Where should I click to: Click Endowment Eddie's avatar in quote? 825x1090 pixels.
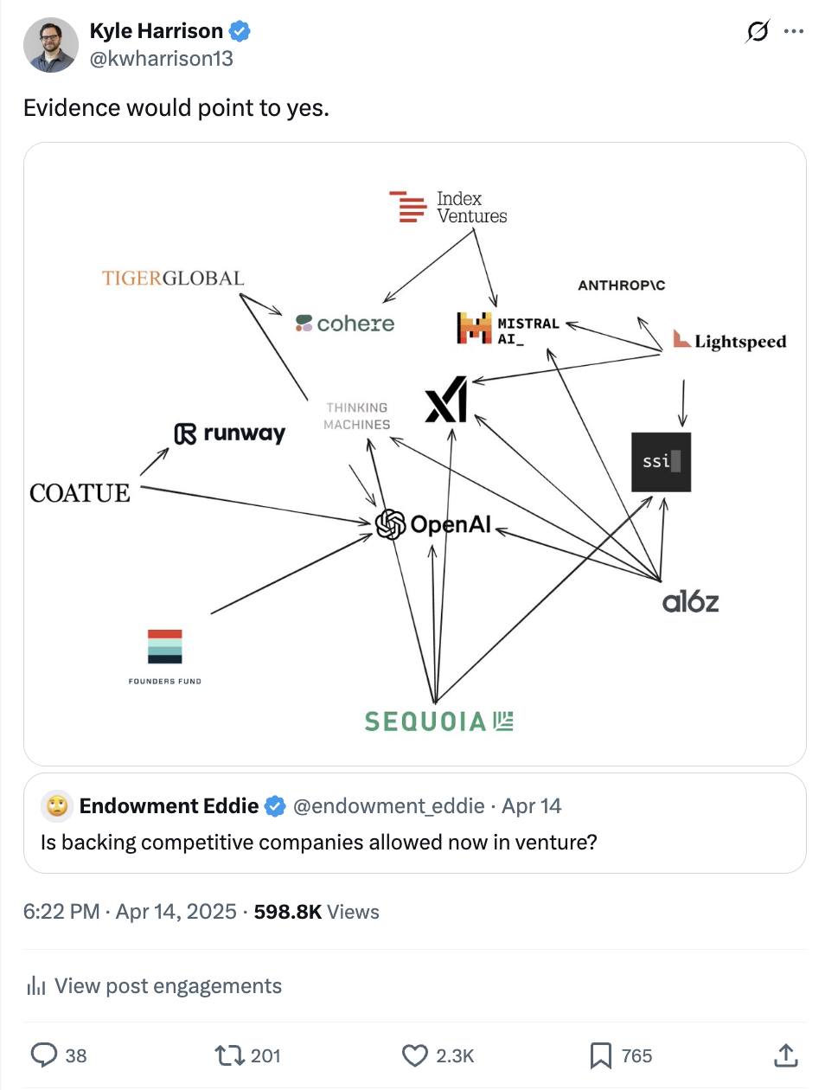click(57, 805)
